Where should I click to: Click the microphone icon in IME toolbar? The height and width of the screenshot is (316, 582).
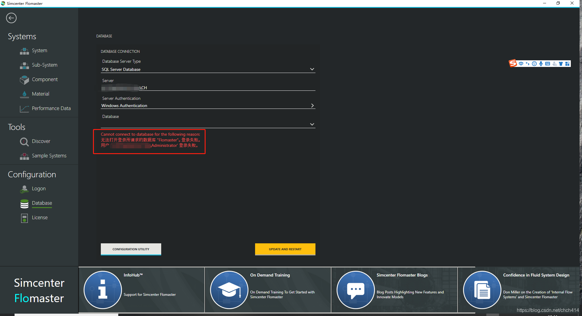(x=541, y=64)
